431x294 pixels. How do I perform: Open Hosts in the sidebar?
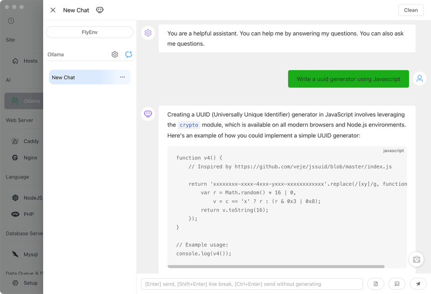(24, 61)
